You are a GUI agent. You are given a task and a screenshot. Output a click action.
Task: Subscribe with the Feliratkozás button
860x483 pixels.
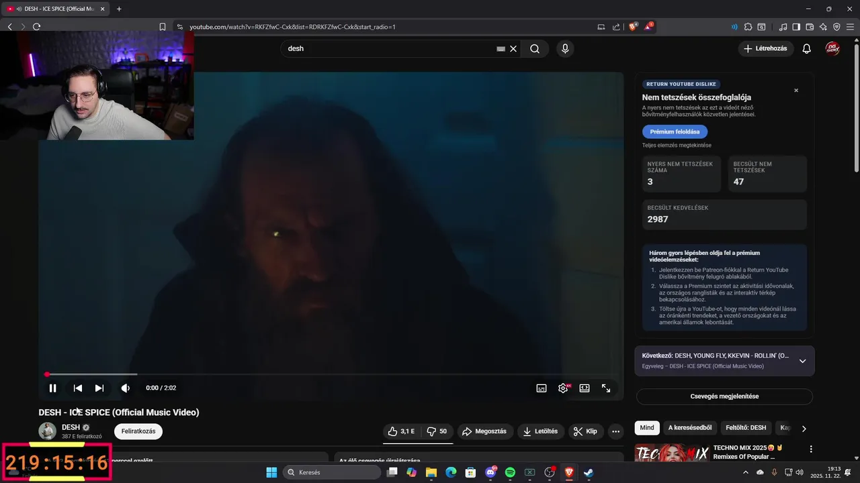coord(138,431)
